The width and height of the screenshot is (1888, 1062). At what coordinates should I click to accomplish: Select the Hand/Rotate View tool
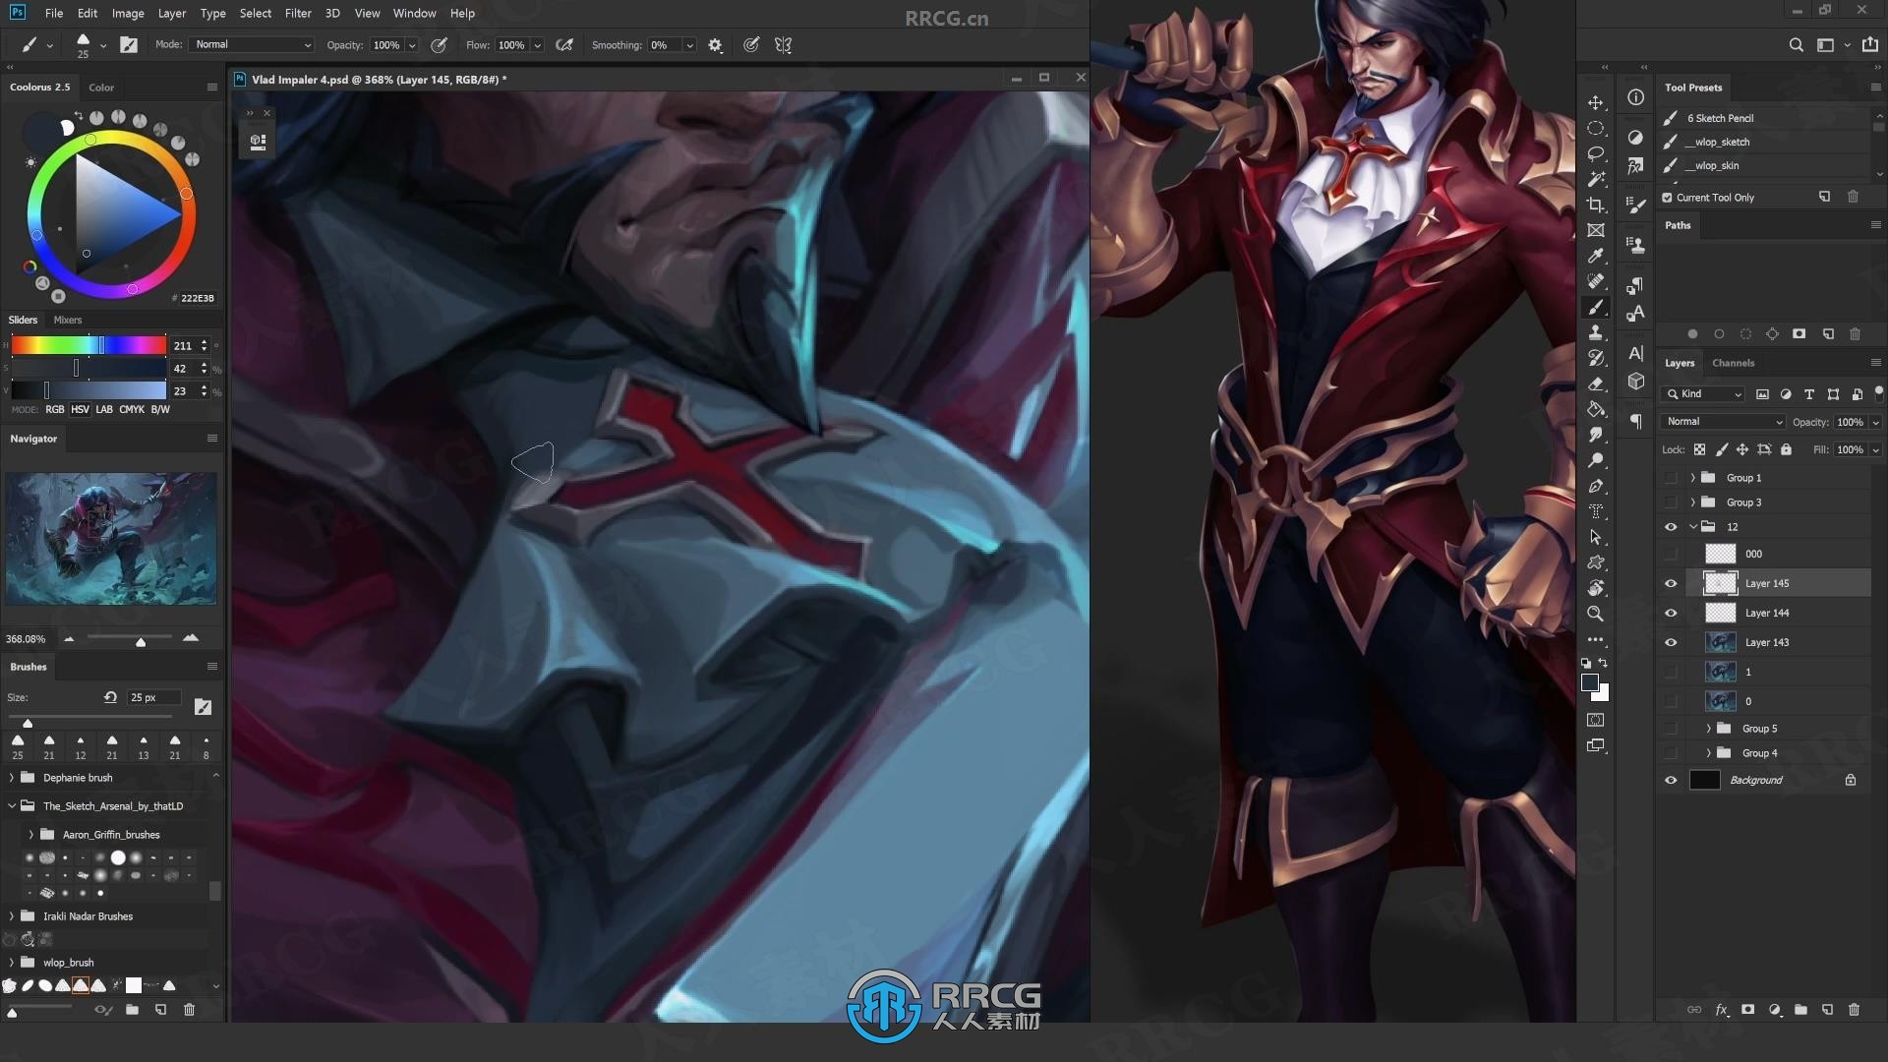tap(1596, 588)
